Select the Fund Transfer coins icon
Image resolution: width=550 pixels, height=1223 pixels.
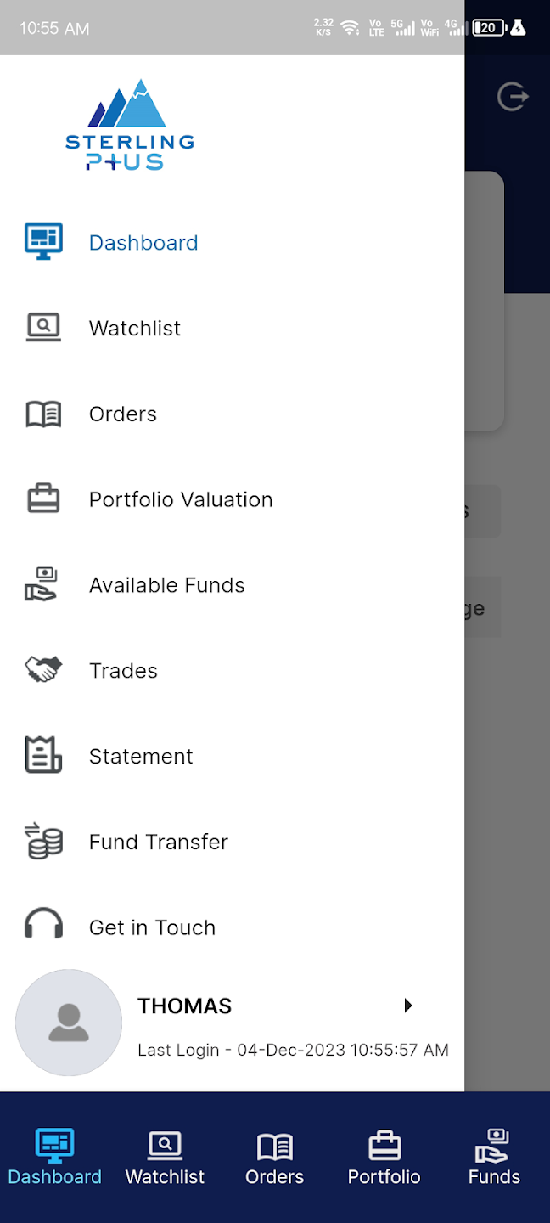[43, 841]
